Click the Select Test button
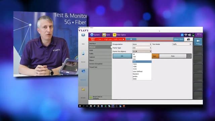215x121 pixels. (x=93, y=39)
